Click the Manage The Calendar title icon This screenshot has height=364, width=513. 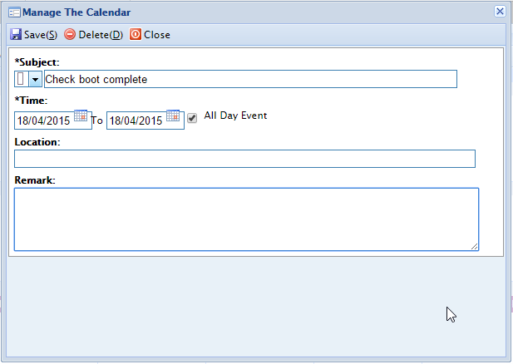pyautogui.click(x=14, y=12)
